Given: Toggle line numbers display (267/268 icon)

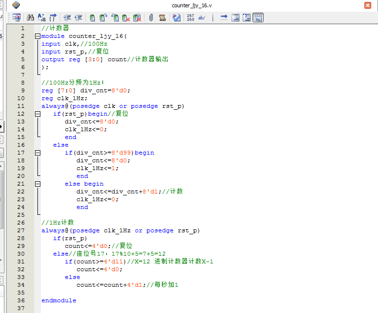Looking at the screenshot, I should point(190,17).
